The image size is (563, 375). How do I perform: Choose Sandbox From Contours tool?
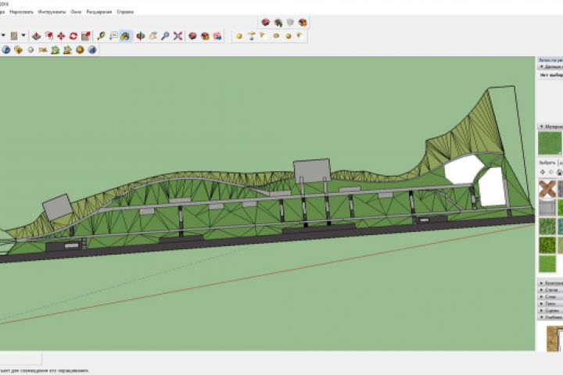[x=239, y=36]
